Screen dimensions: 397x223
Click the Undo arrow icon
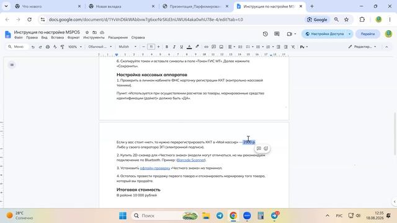33,47
